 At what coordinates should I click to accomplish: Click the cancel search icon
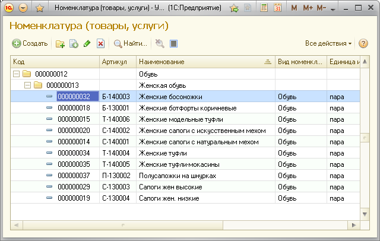(x=159, y=43)
